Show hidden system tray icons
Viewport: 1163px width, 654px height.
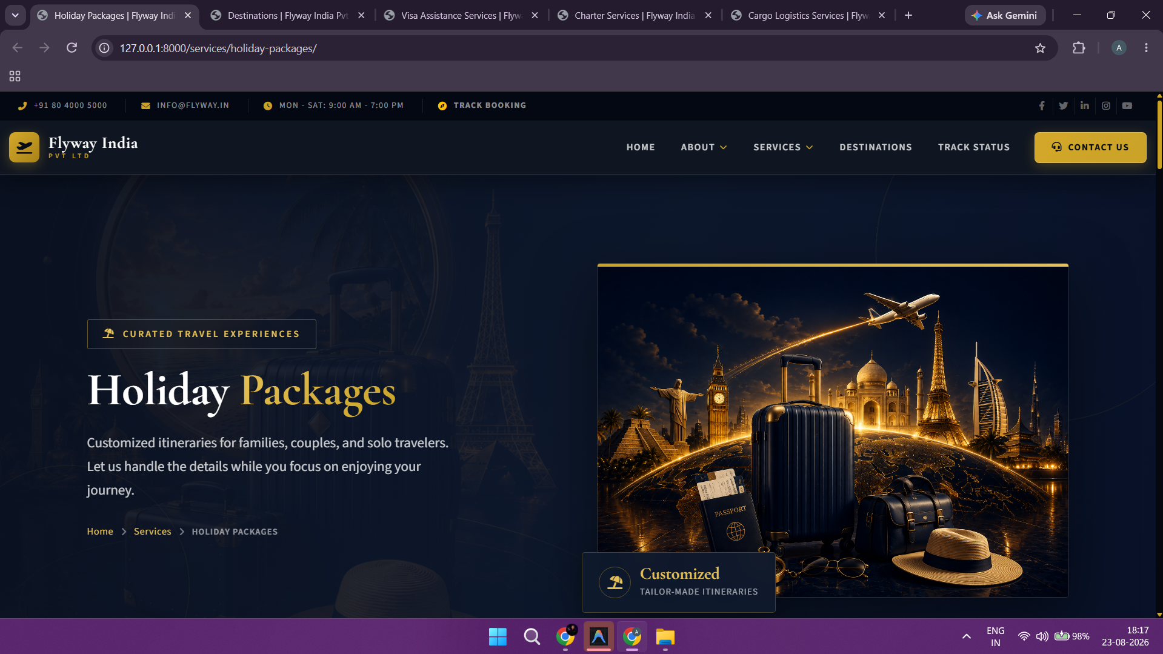pyautogui.click(x=967, y=636)
